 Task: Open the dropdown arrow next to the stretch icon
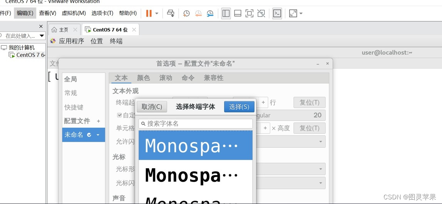301,13
